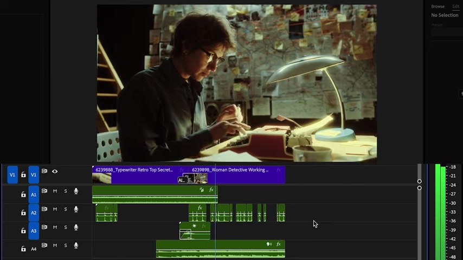
Task: Switch to the Browse tab
Action: (438, 6)
